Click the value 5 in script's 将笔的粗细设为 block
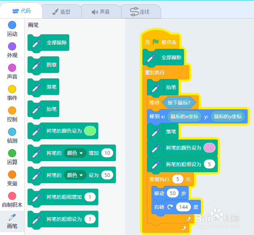Image resolution: width=254 pixels, height=235 pixels. tap(210, 164)
